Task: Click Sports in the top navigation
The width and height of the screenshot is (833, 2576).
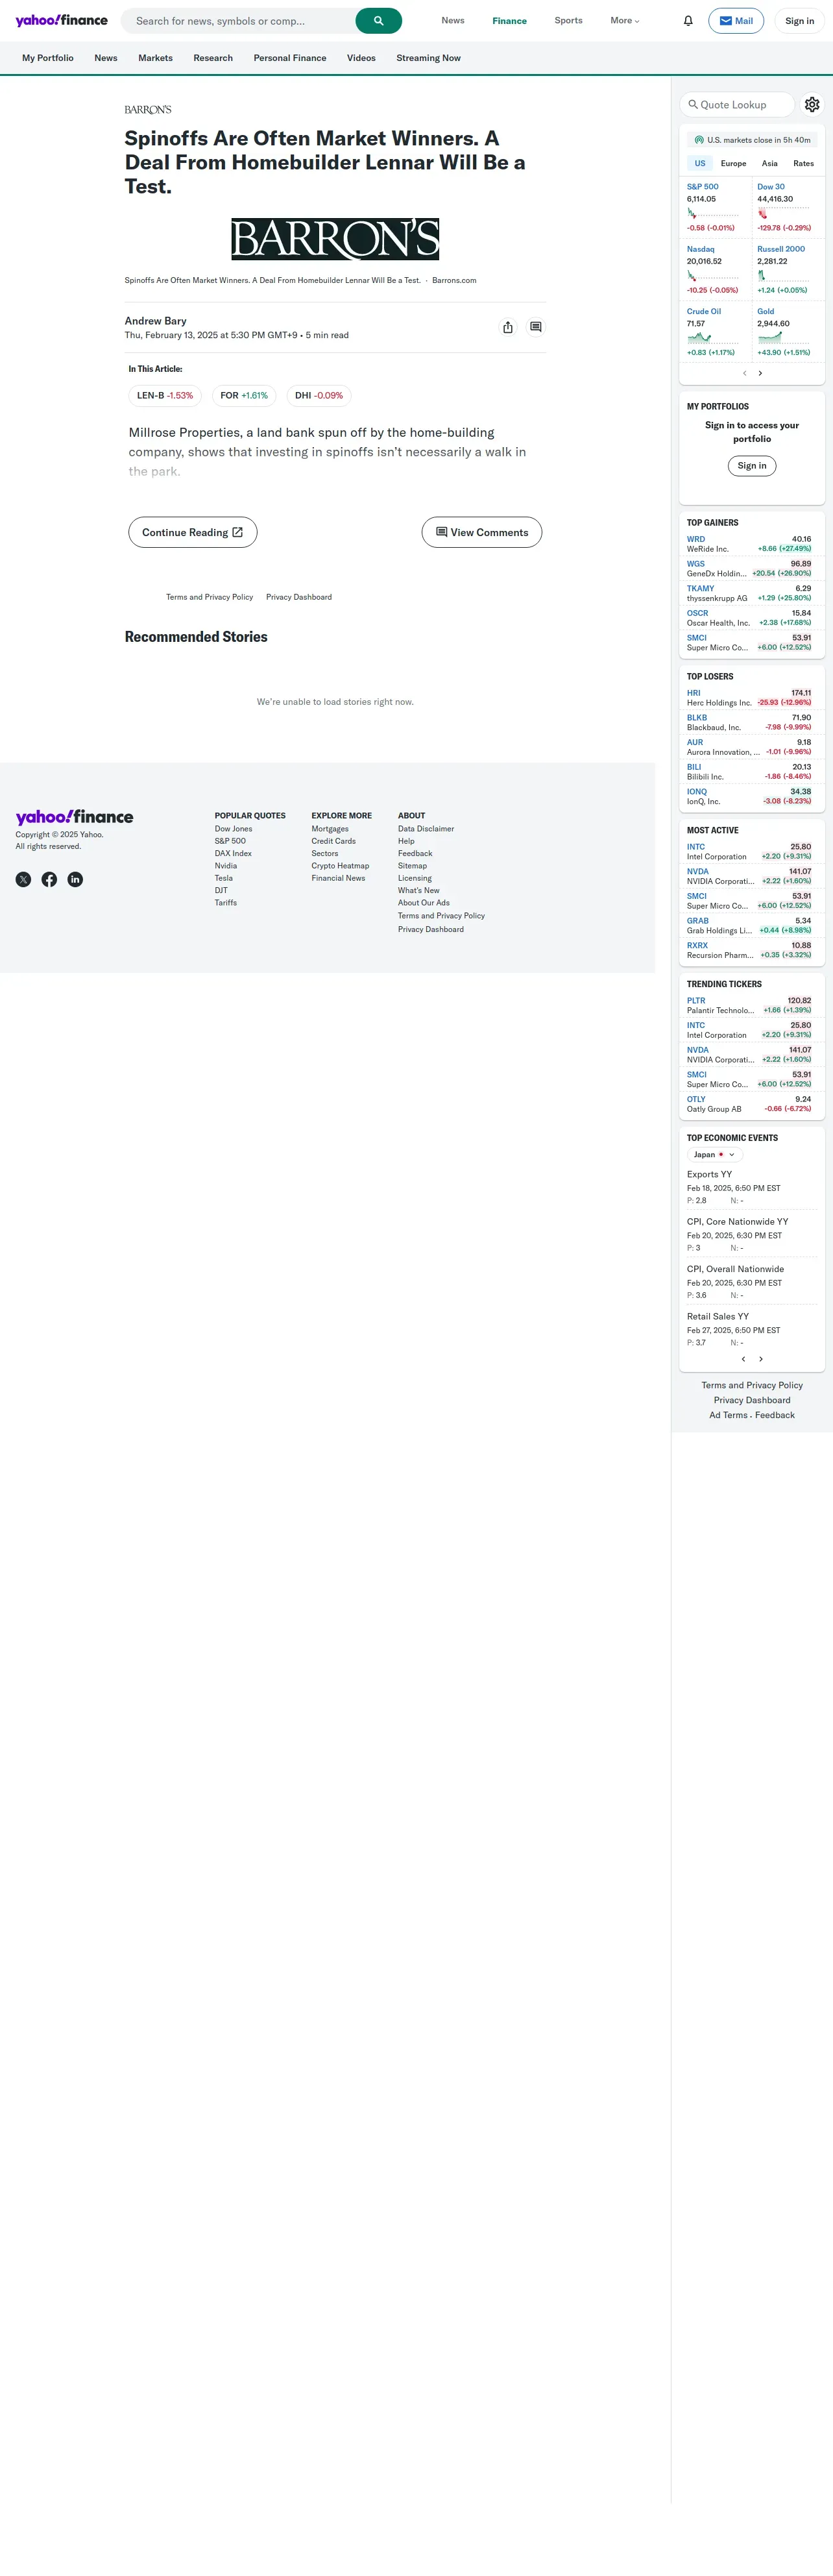Action: 568,21
